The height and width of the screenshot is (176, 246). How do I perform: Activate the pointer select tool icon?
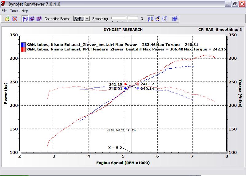pyautogui.click(x=164, y=19)
